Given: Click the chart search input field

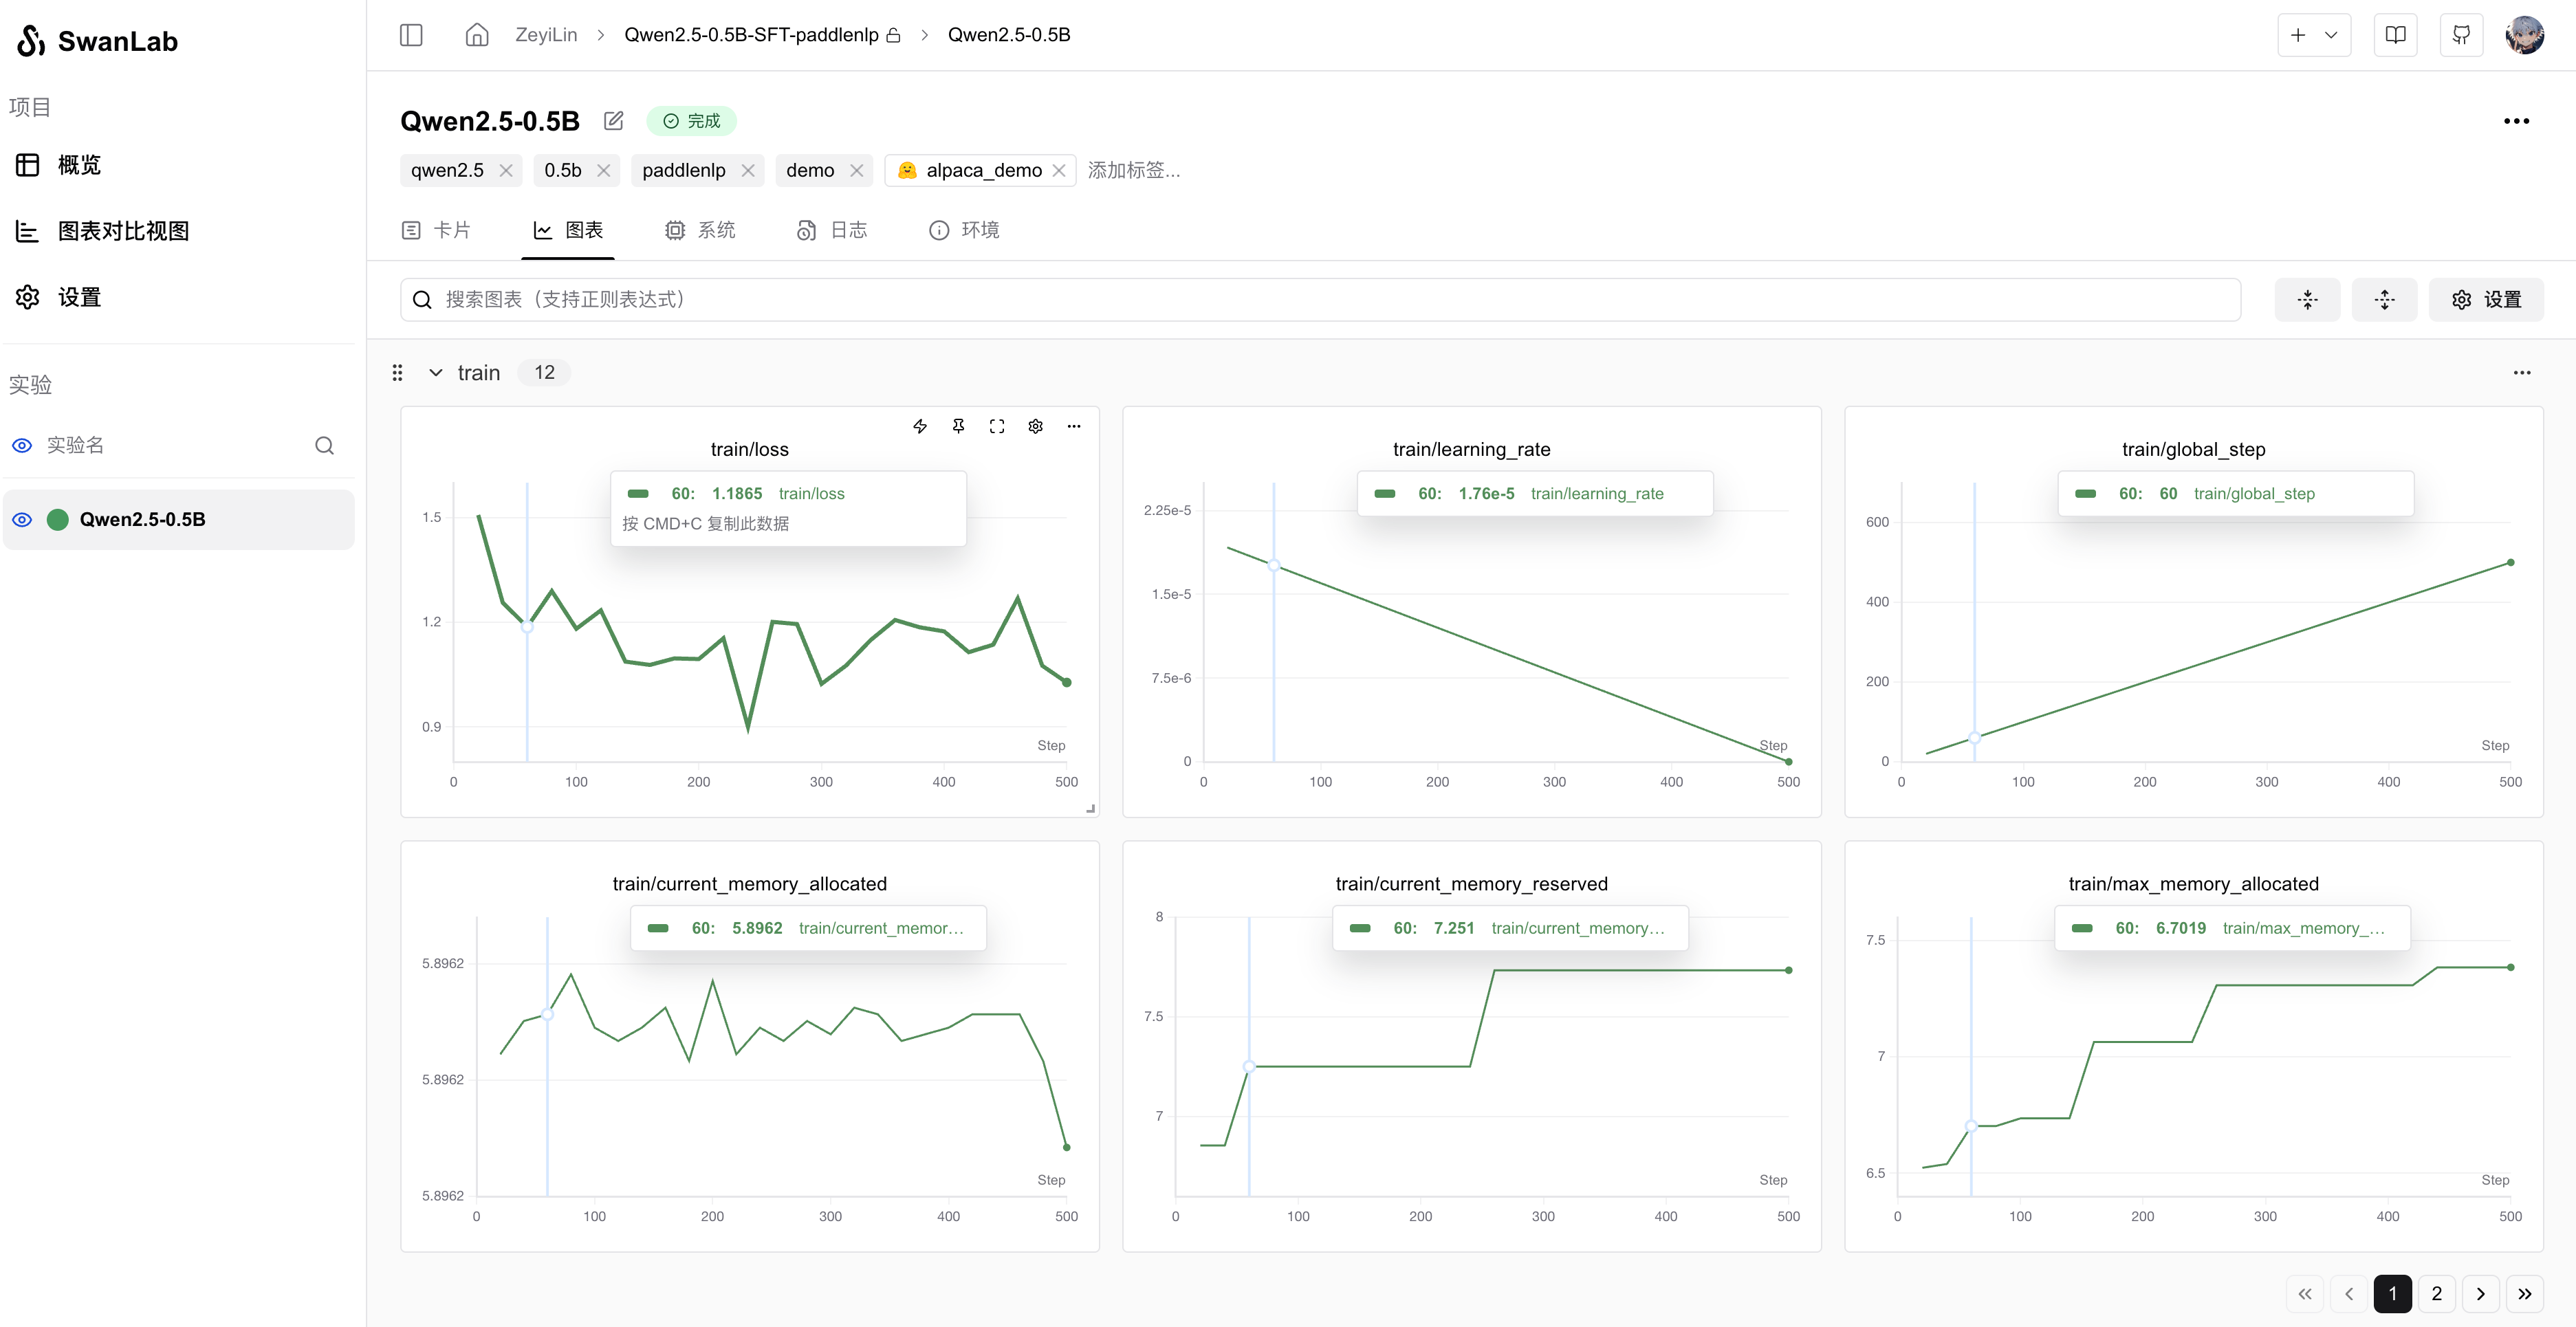Looking at the screenshot, I should point(1320,300).
